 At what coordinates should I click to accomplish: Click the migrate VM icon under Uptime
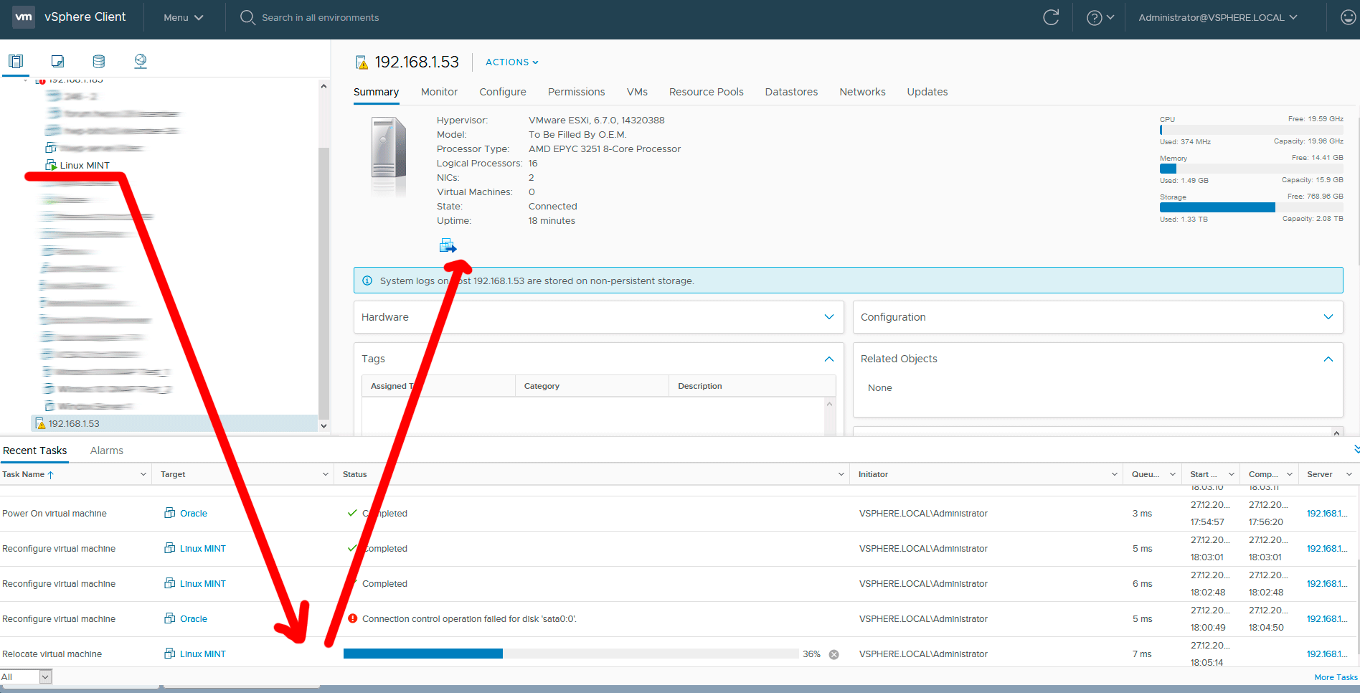448,245
